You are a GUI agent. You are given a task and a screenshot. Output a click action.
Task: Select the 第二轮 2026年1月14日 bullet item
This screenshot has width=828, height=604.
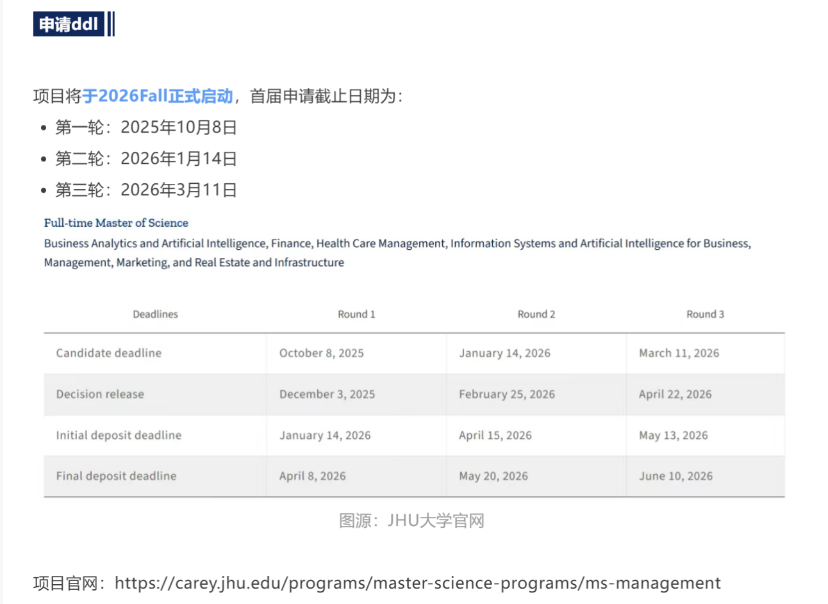click(x=146, y=159)
